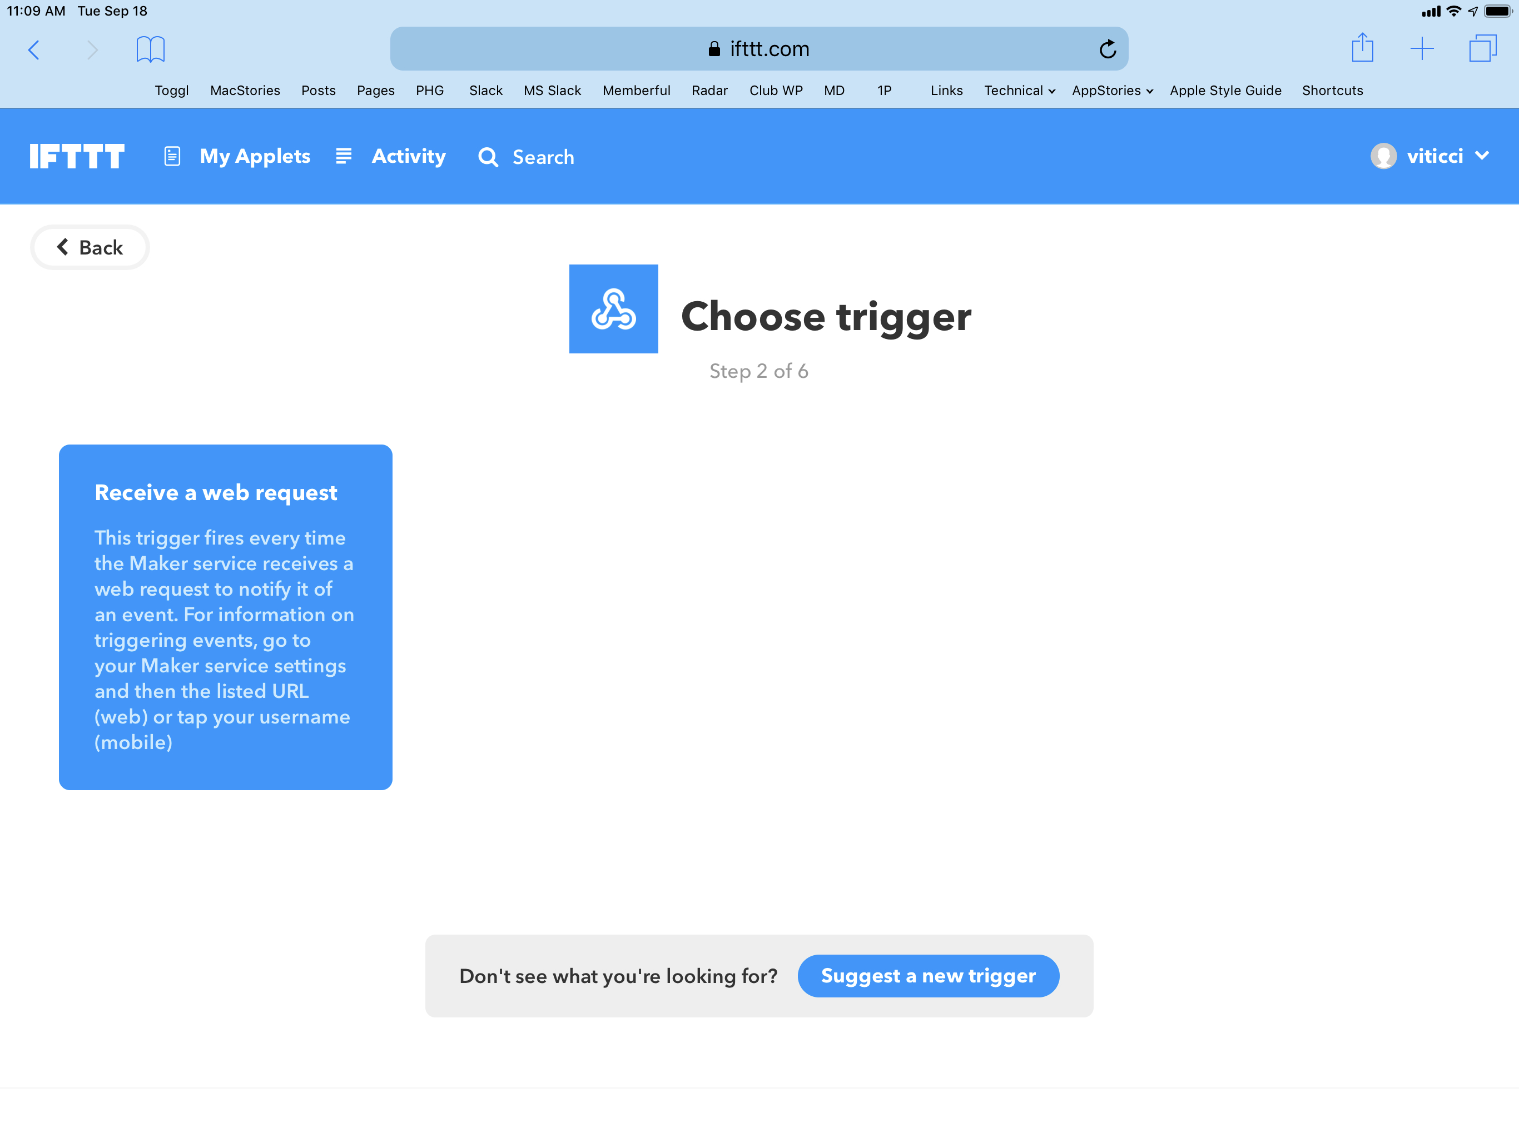
Task: Tap the ifttt.com address bar
Action: coord(759,49)
